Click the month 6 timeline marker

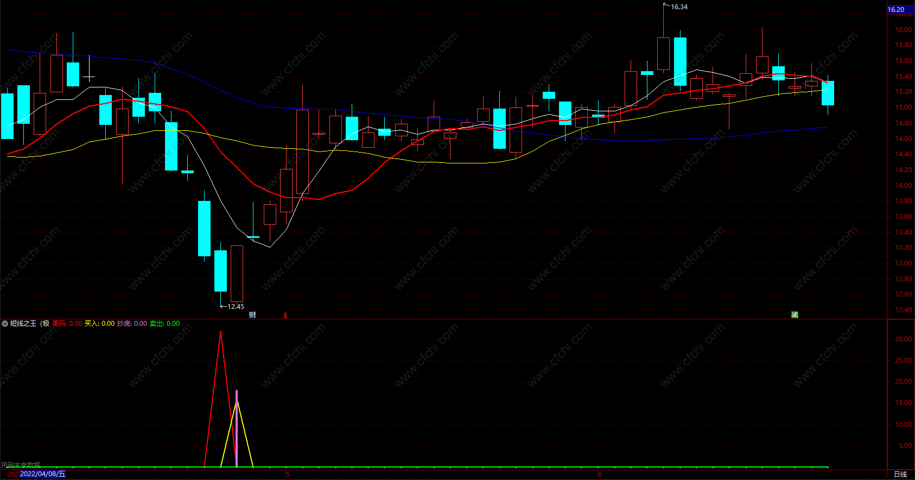coord(600,475)
